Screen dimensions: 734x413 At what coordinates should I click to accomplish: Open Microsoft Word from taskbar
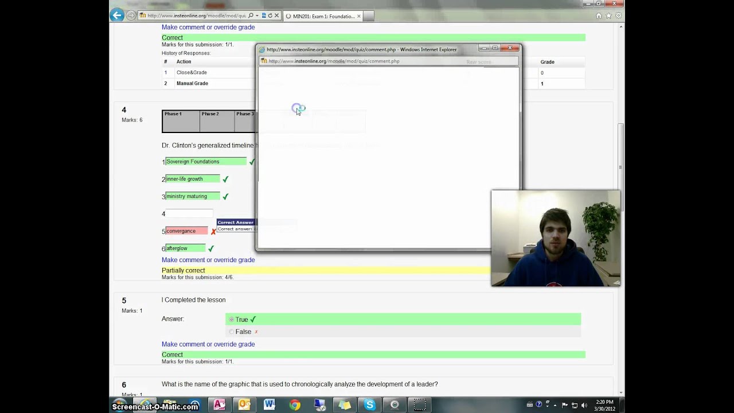[270, 405]
